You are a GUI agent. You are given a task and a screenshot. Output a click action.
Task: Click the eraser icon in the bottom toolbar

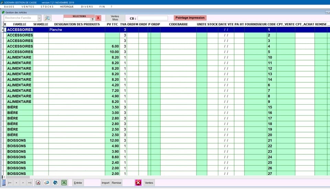point(47,183)
